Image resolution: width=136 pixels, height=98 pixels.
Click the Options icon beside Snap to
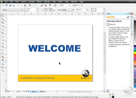point(82,5)
